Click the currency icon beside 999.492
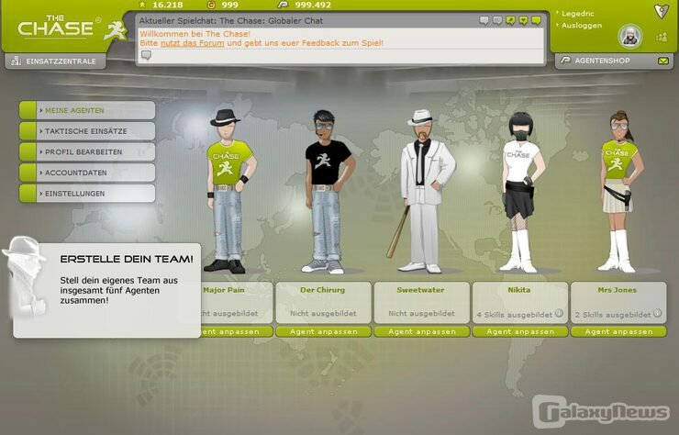This screenshot has width=679, height=435. (x=283, y=5)
